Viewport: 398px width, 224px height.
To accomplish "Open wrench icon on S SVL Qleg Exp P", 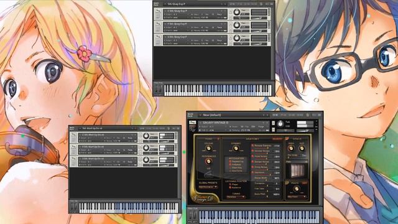I will point(158,37).
